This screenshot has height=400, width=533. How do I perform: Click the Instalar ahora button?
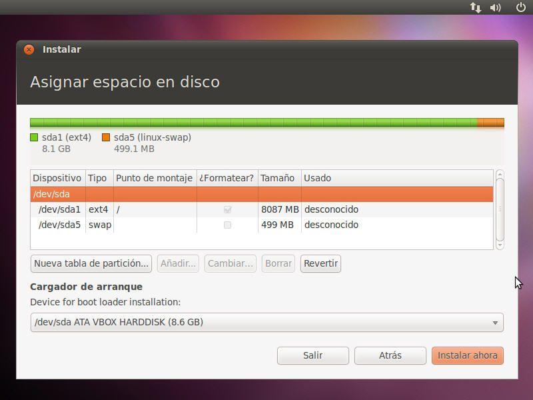coord(468,355)
